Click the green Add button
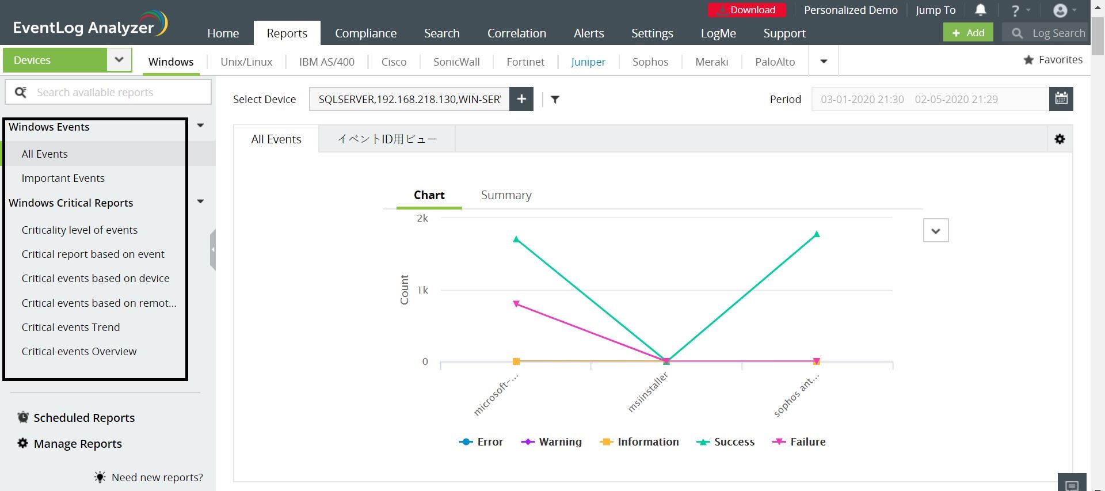The image size is (1105, 491). 968,33
